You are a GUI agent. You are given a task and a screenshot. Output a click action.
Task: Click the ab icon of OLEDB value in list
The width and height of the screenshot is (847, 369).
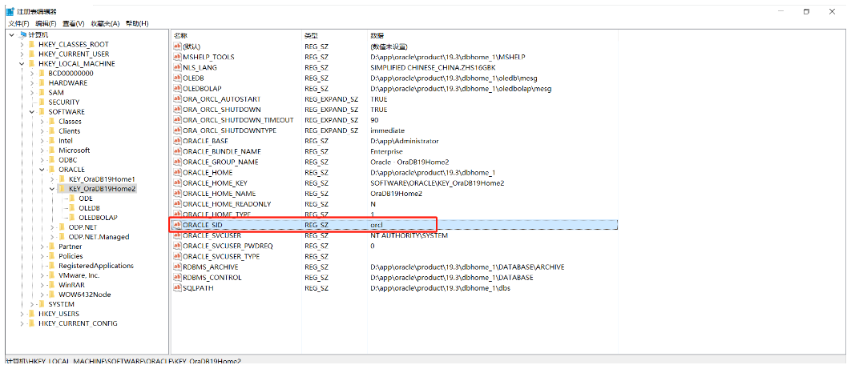click(x=176, y=78)
